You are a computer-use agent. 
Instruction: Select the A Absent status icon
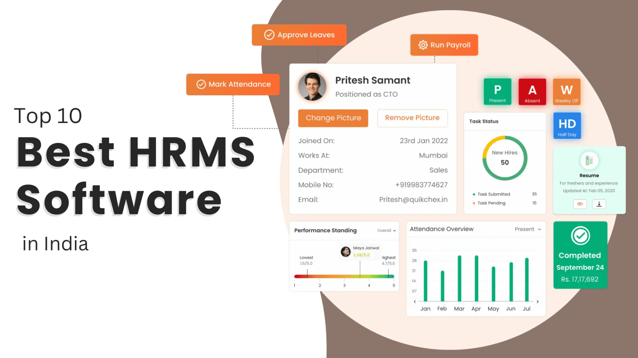[x=532, y=92]
